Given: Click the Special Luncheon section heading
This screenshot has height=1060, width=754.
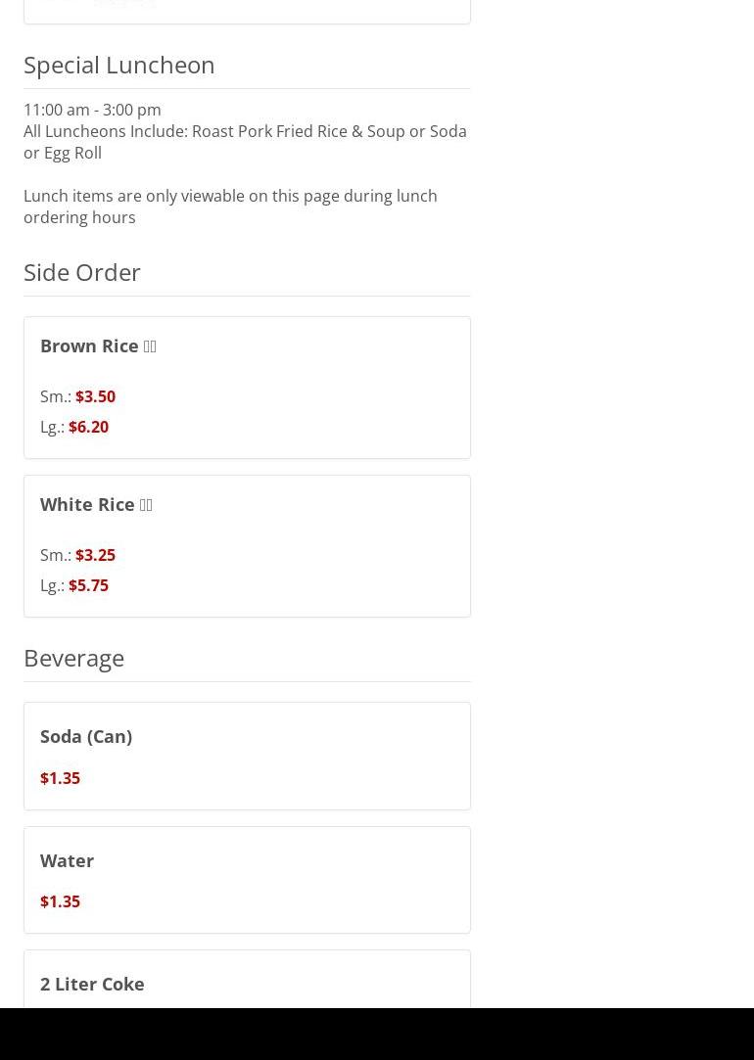Looking at the screenshot, I should (119, 65).
